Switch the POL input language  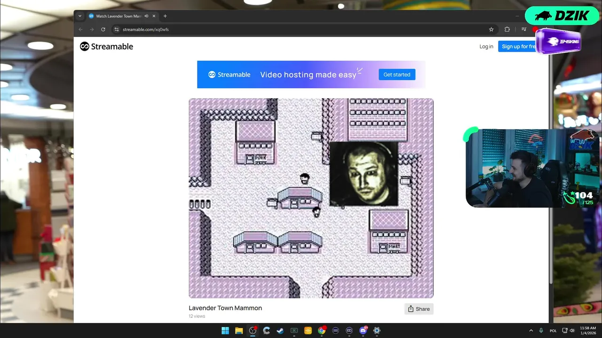[x=553, y=330]
